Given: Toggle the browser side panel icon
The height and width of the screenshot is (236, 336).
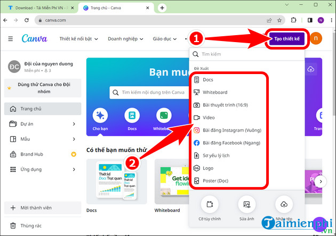Looking at the screenshot, I should [310, 20].
